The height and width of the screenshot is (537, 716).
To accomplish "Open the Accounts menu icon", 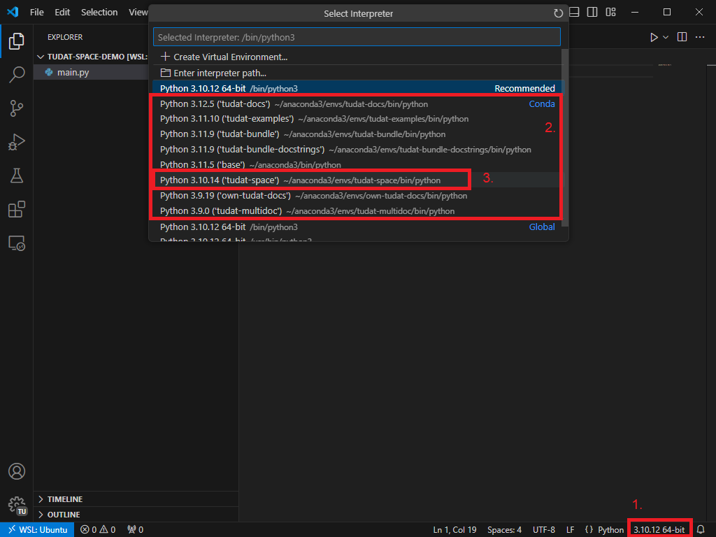I will pos(17,471).
